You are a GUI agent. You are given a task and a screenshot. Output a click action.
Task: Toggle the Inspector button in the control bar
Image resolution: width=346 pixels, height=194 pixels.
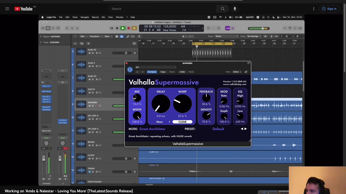(x=48, y=28)
